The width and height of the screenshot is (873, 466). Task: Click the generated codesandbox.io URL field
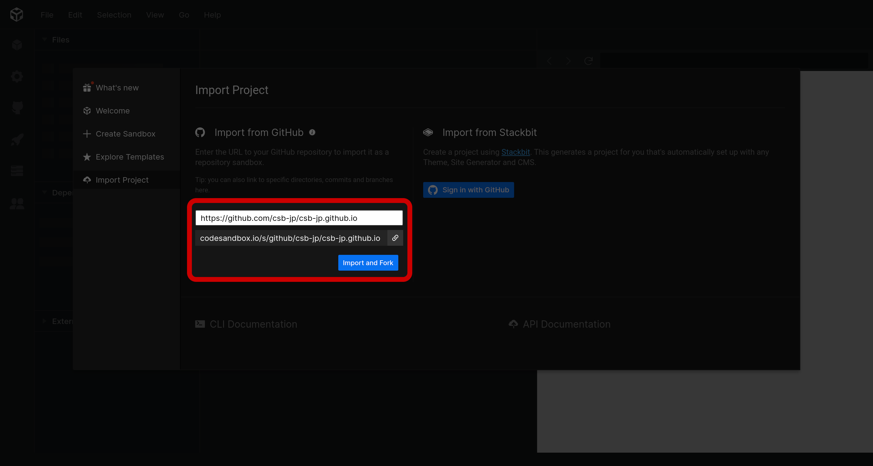tap(291, 238)
